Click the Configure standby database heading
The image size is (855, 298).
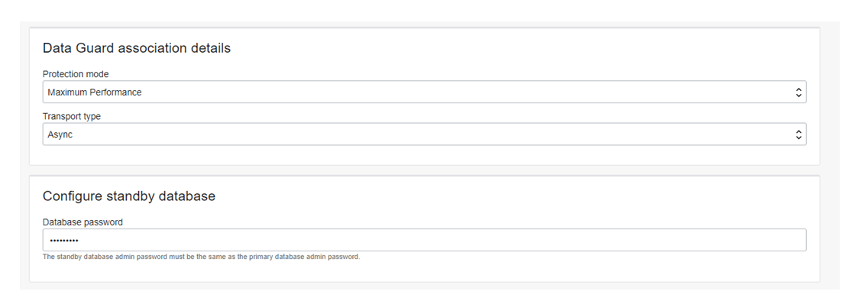[128, 196]
